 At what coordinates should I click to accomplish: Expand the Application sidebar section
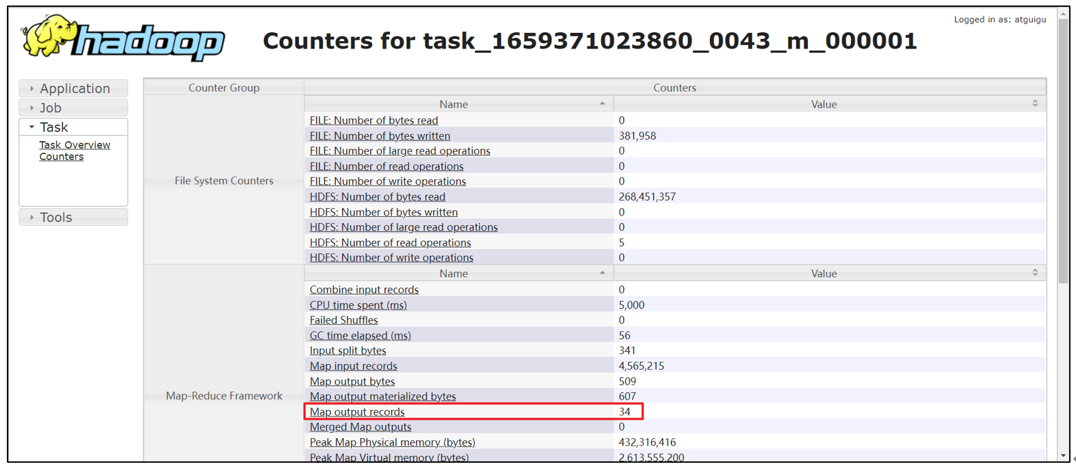pyautogui.click(x=74, y=88)
